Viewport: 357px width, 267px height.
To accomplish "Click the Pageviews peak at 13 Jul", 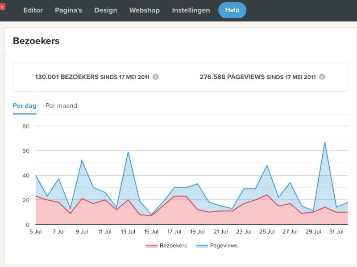I will coord(128,152).
